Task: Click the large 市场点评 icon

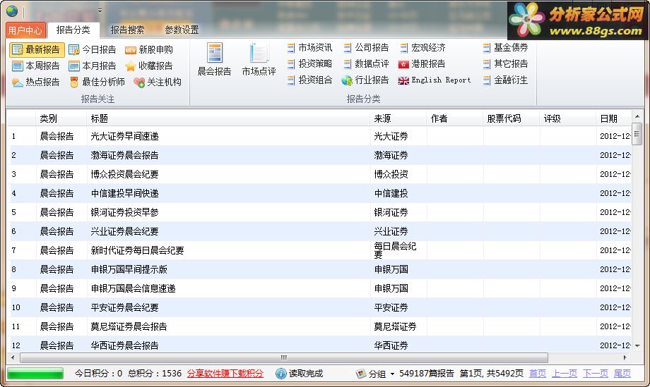Action: tap(259, 59)
